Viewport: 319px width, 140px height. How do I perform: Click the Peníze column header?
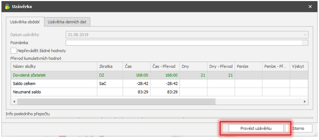tap(248, 66)
